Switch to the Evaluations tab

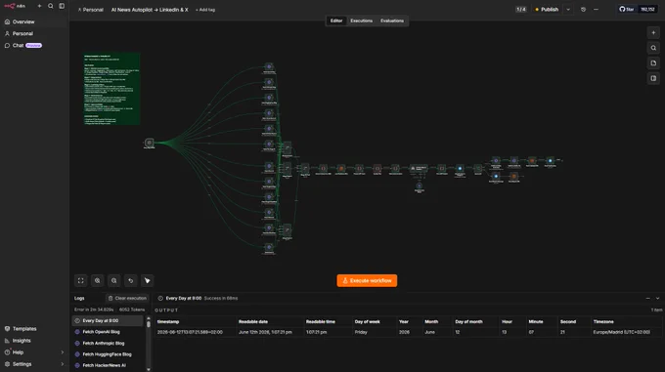point(392,21)
